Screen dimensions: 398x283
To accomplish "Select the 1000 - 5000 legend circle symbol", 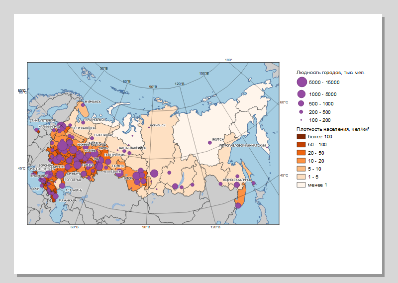I will [301, 94].
